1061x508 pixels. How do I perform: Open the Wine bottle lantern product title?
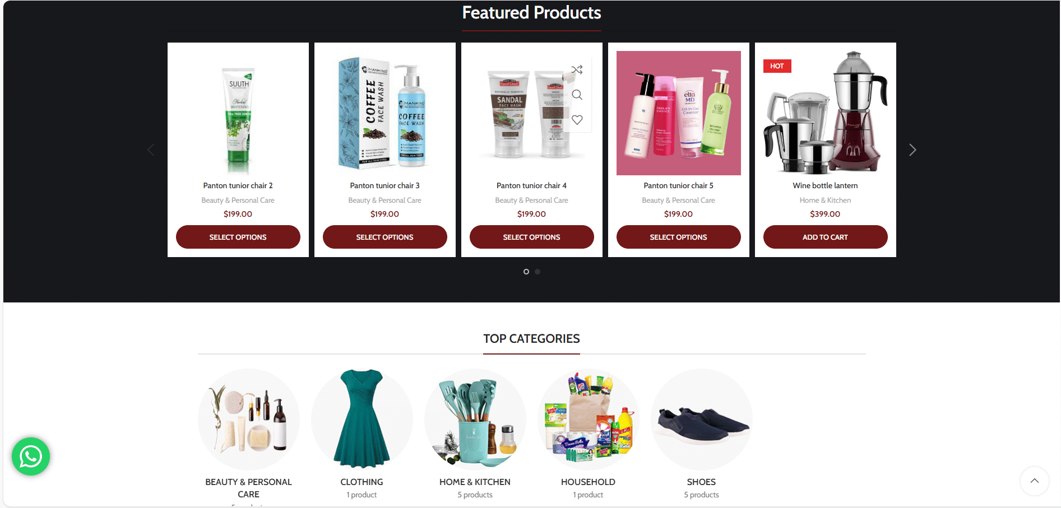pyautogui.click(x=825, y=185)
